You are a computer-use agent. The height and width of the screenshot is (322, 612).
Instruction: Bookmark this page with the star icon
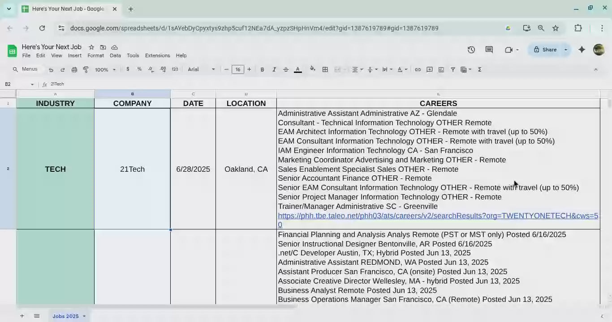coord(556,28)
